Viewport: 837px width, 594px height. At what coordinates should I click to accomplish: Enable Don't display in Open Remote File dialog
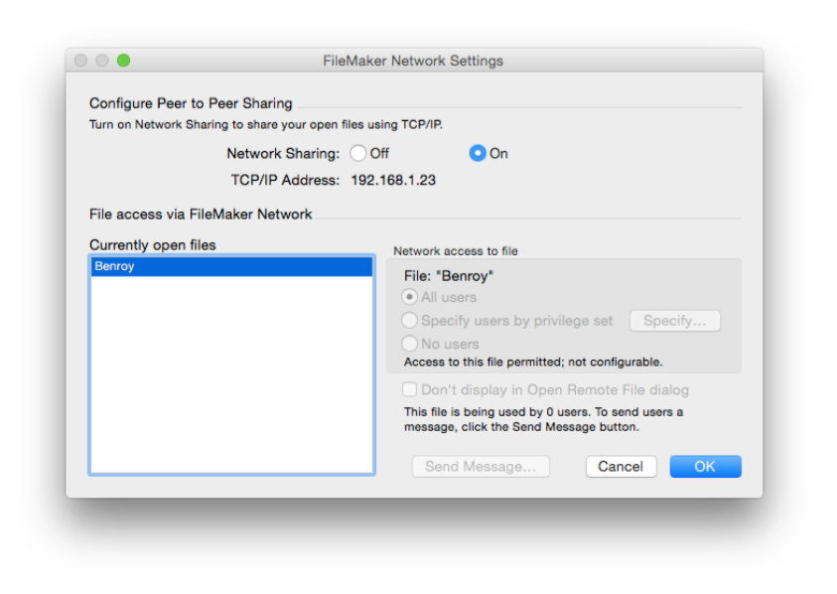(x=410, y=390)
